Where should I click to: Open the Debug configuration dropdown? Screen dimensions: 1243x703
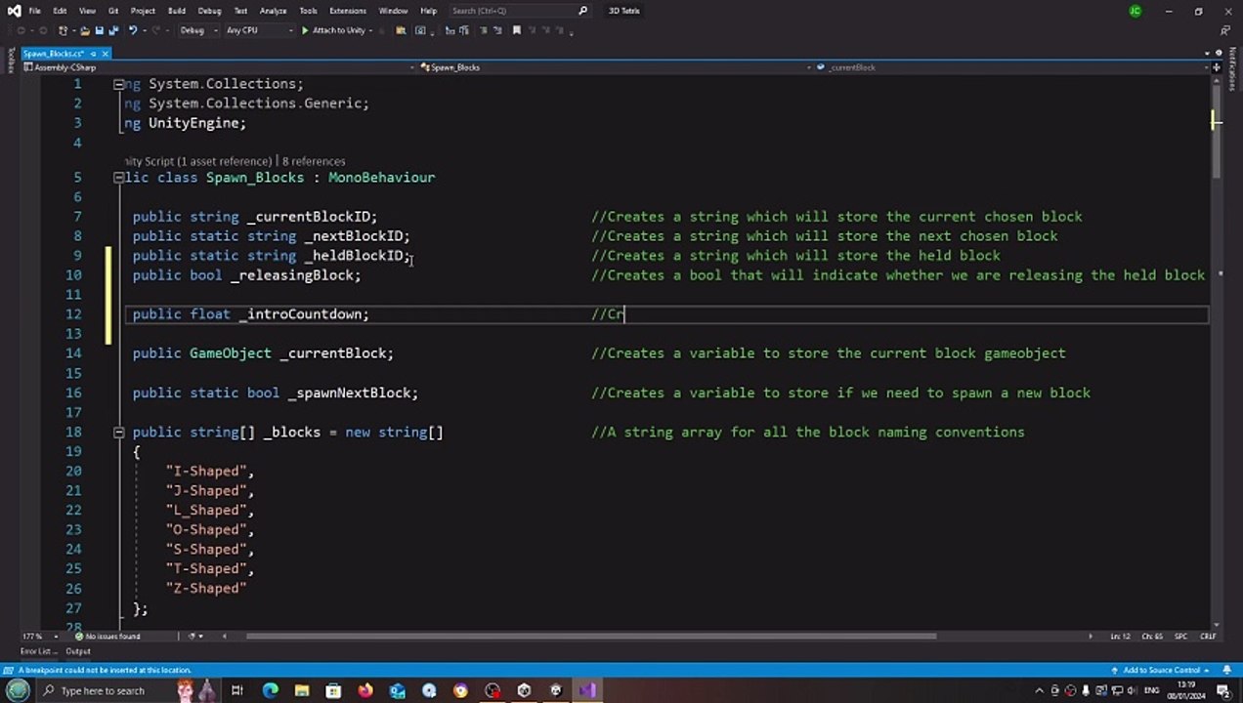point(196,30)
